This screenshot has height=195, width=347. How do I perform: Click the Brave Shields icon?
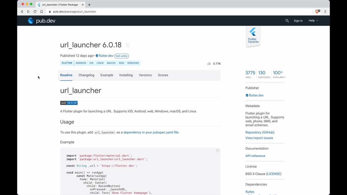point(318,12)
